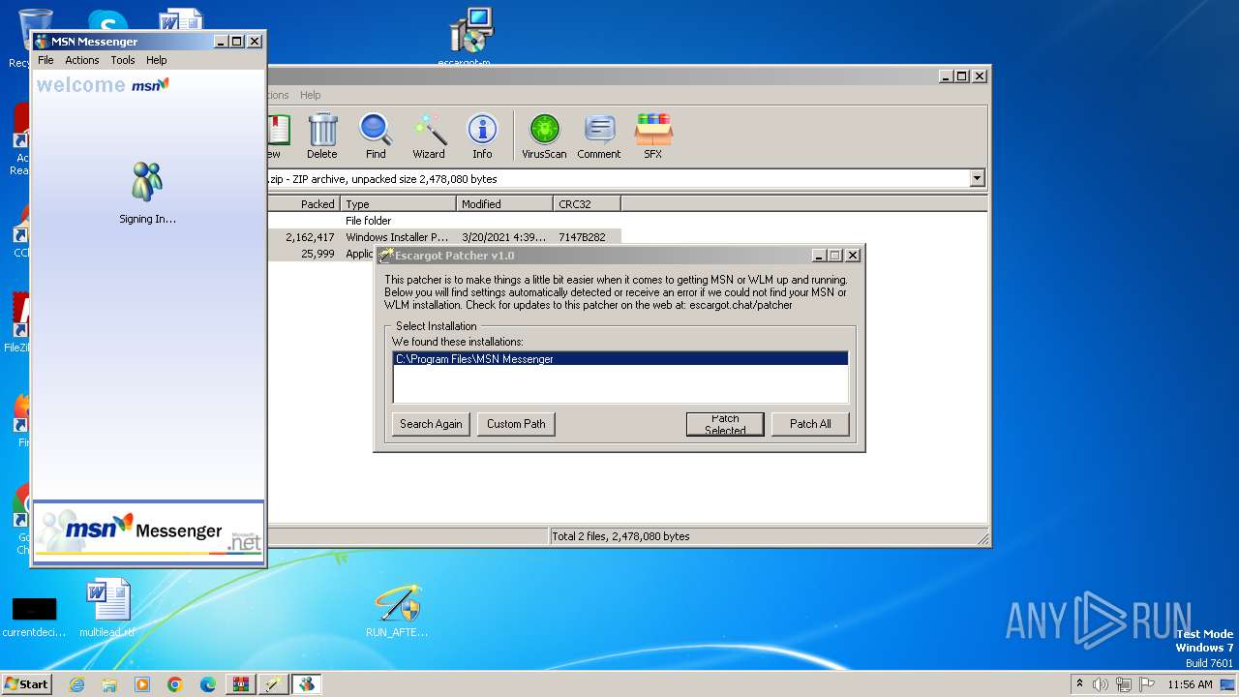
Task: Select the File folder row in WinRAR
Action: tap(443, 221)
